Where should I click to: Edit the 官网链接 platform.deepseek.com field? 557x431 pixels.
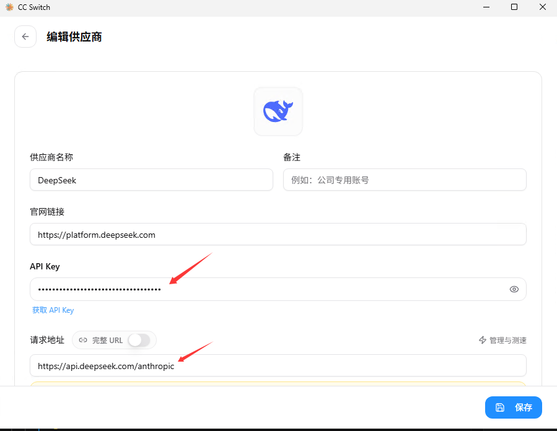[278, 234]
